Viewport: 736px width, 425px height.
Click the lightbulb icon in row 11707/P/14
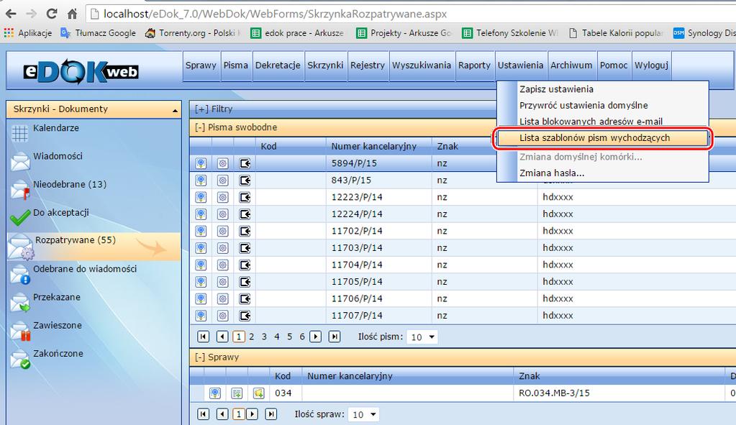click(201, 315)
